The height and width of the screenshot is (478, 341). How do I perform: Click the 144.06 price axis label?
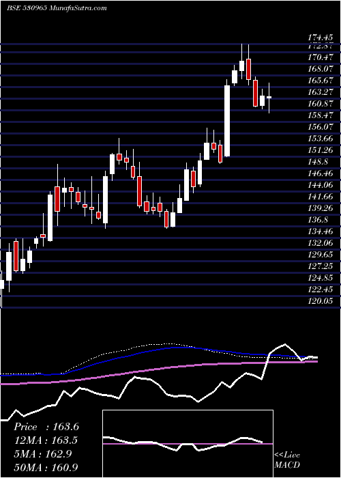point(320,185)
